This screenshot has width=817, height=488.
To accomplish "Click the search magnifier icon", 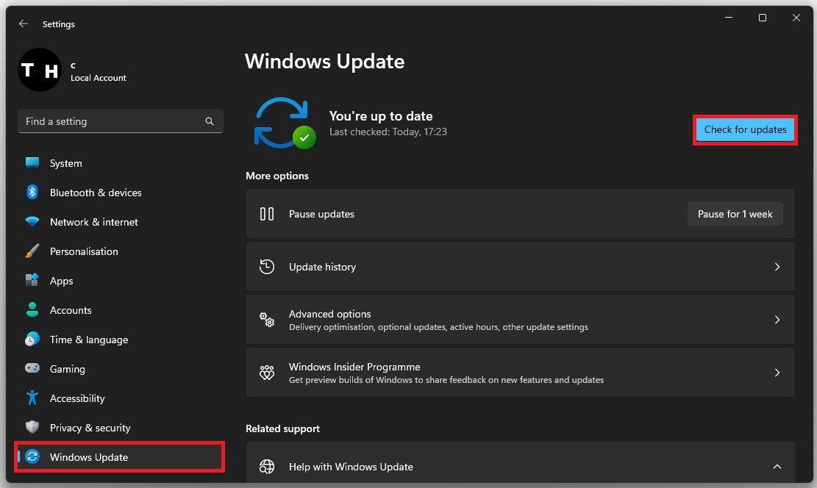I will 210,122.
